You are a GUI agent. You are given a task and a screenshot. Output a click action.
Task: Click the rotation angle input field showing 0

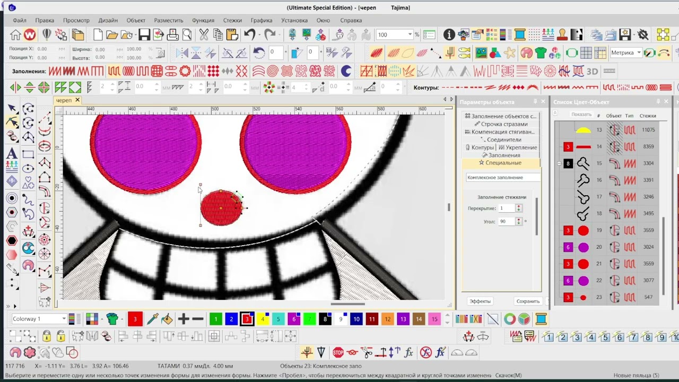[x=275, y=53]
